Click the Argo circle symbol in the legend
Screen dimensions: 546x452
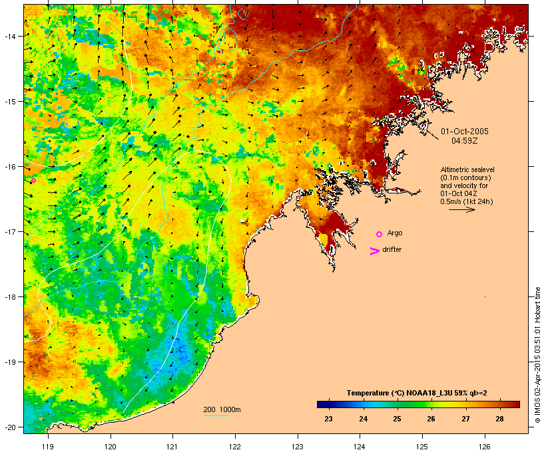click(380, 235)
